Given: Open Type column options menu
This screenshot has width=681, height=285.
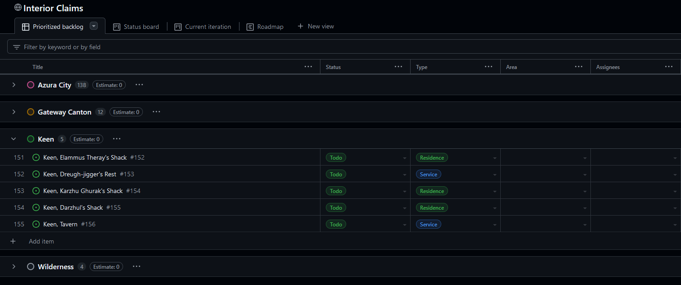Looking at the screenshot, I should tap(489, 67).
